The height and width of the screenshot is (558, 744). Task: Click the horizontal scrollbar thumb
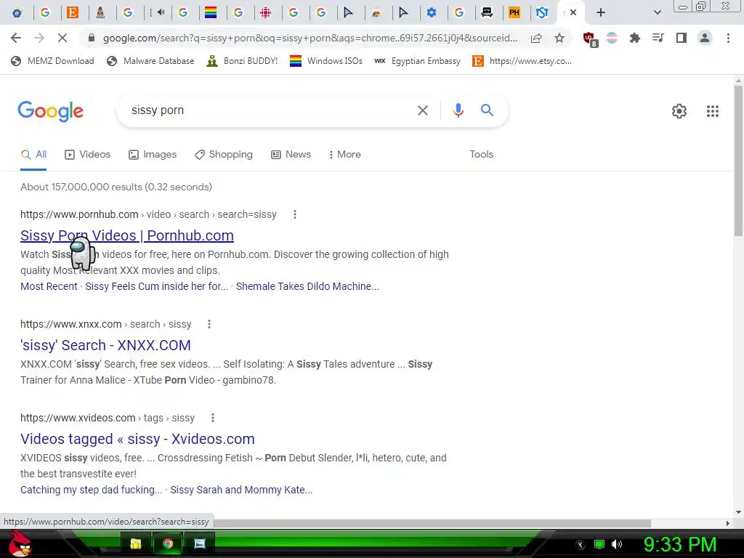(433, 523)
